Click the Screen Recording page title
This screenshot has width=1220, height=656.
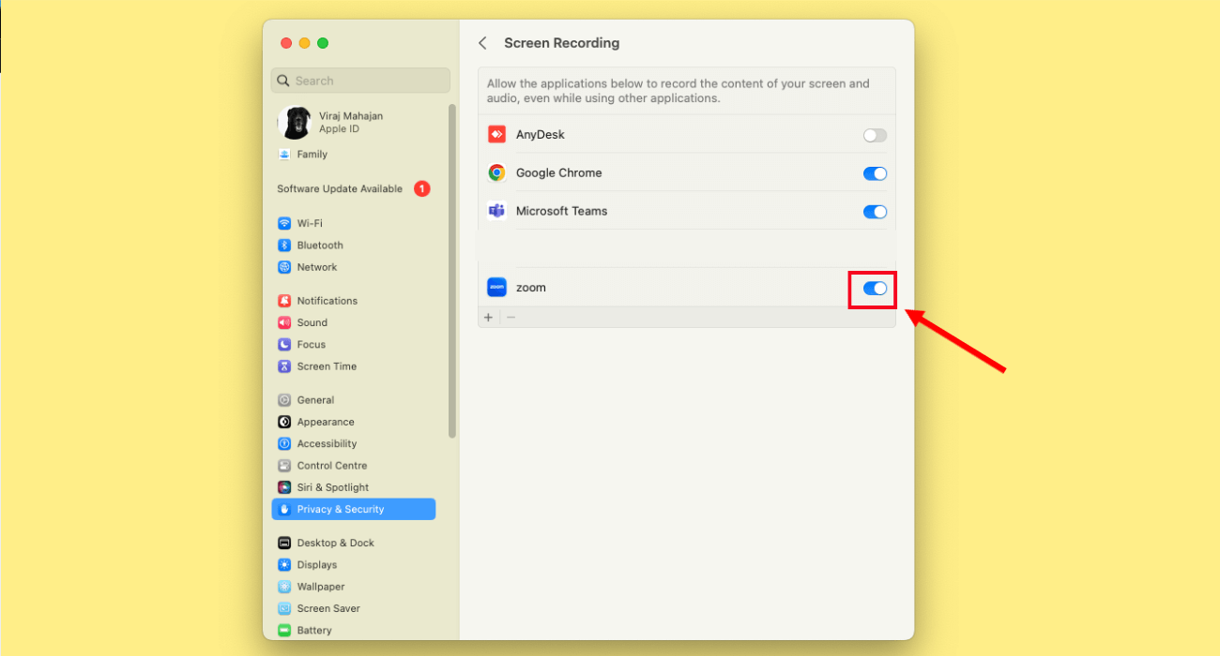pos(561,43)
